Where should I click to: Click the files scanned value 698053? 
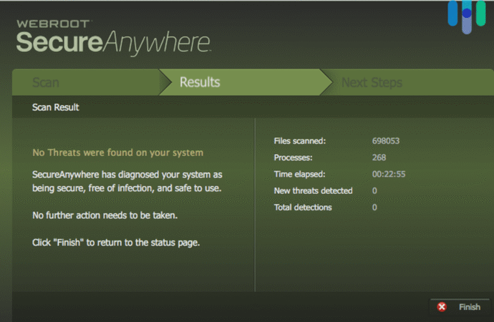click(386, 141)
